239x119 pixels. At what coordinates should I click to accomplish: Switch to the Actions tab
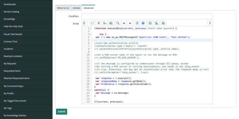(x=76, y=8)
